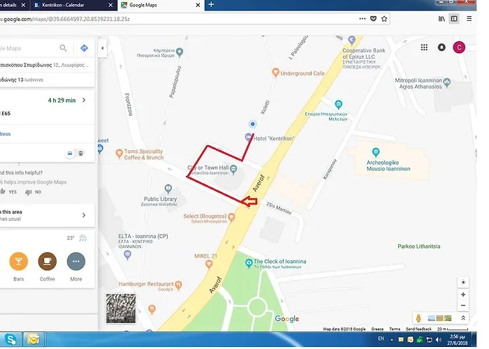This screenshot has height=349, width=489.
Task: Click the Hamburger Restaurant Goody's marker
Action: pos(178,285)
